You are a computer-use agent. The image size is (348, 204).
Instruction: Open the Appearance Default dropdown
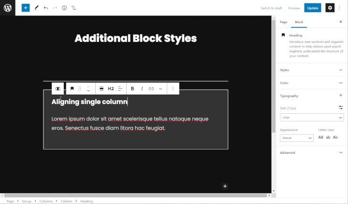coord(296,138)
